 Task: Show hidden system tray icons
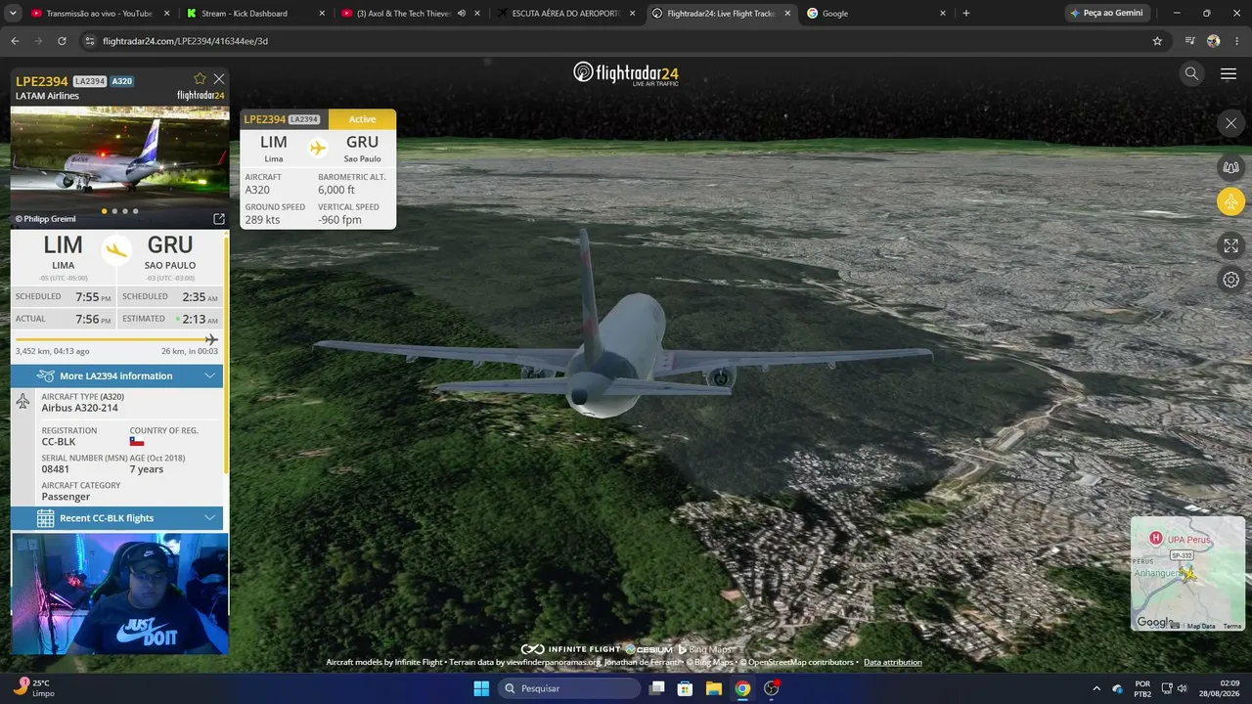tap(1095, 688)
